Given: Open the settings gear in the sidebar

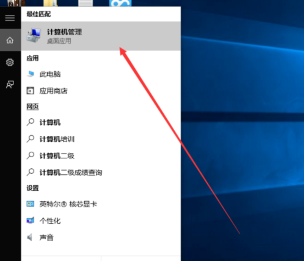Looking at the screenshot, I should pyautogui.click(x=10, y=62).
